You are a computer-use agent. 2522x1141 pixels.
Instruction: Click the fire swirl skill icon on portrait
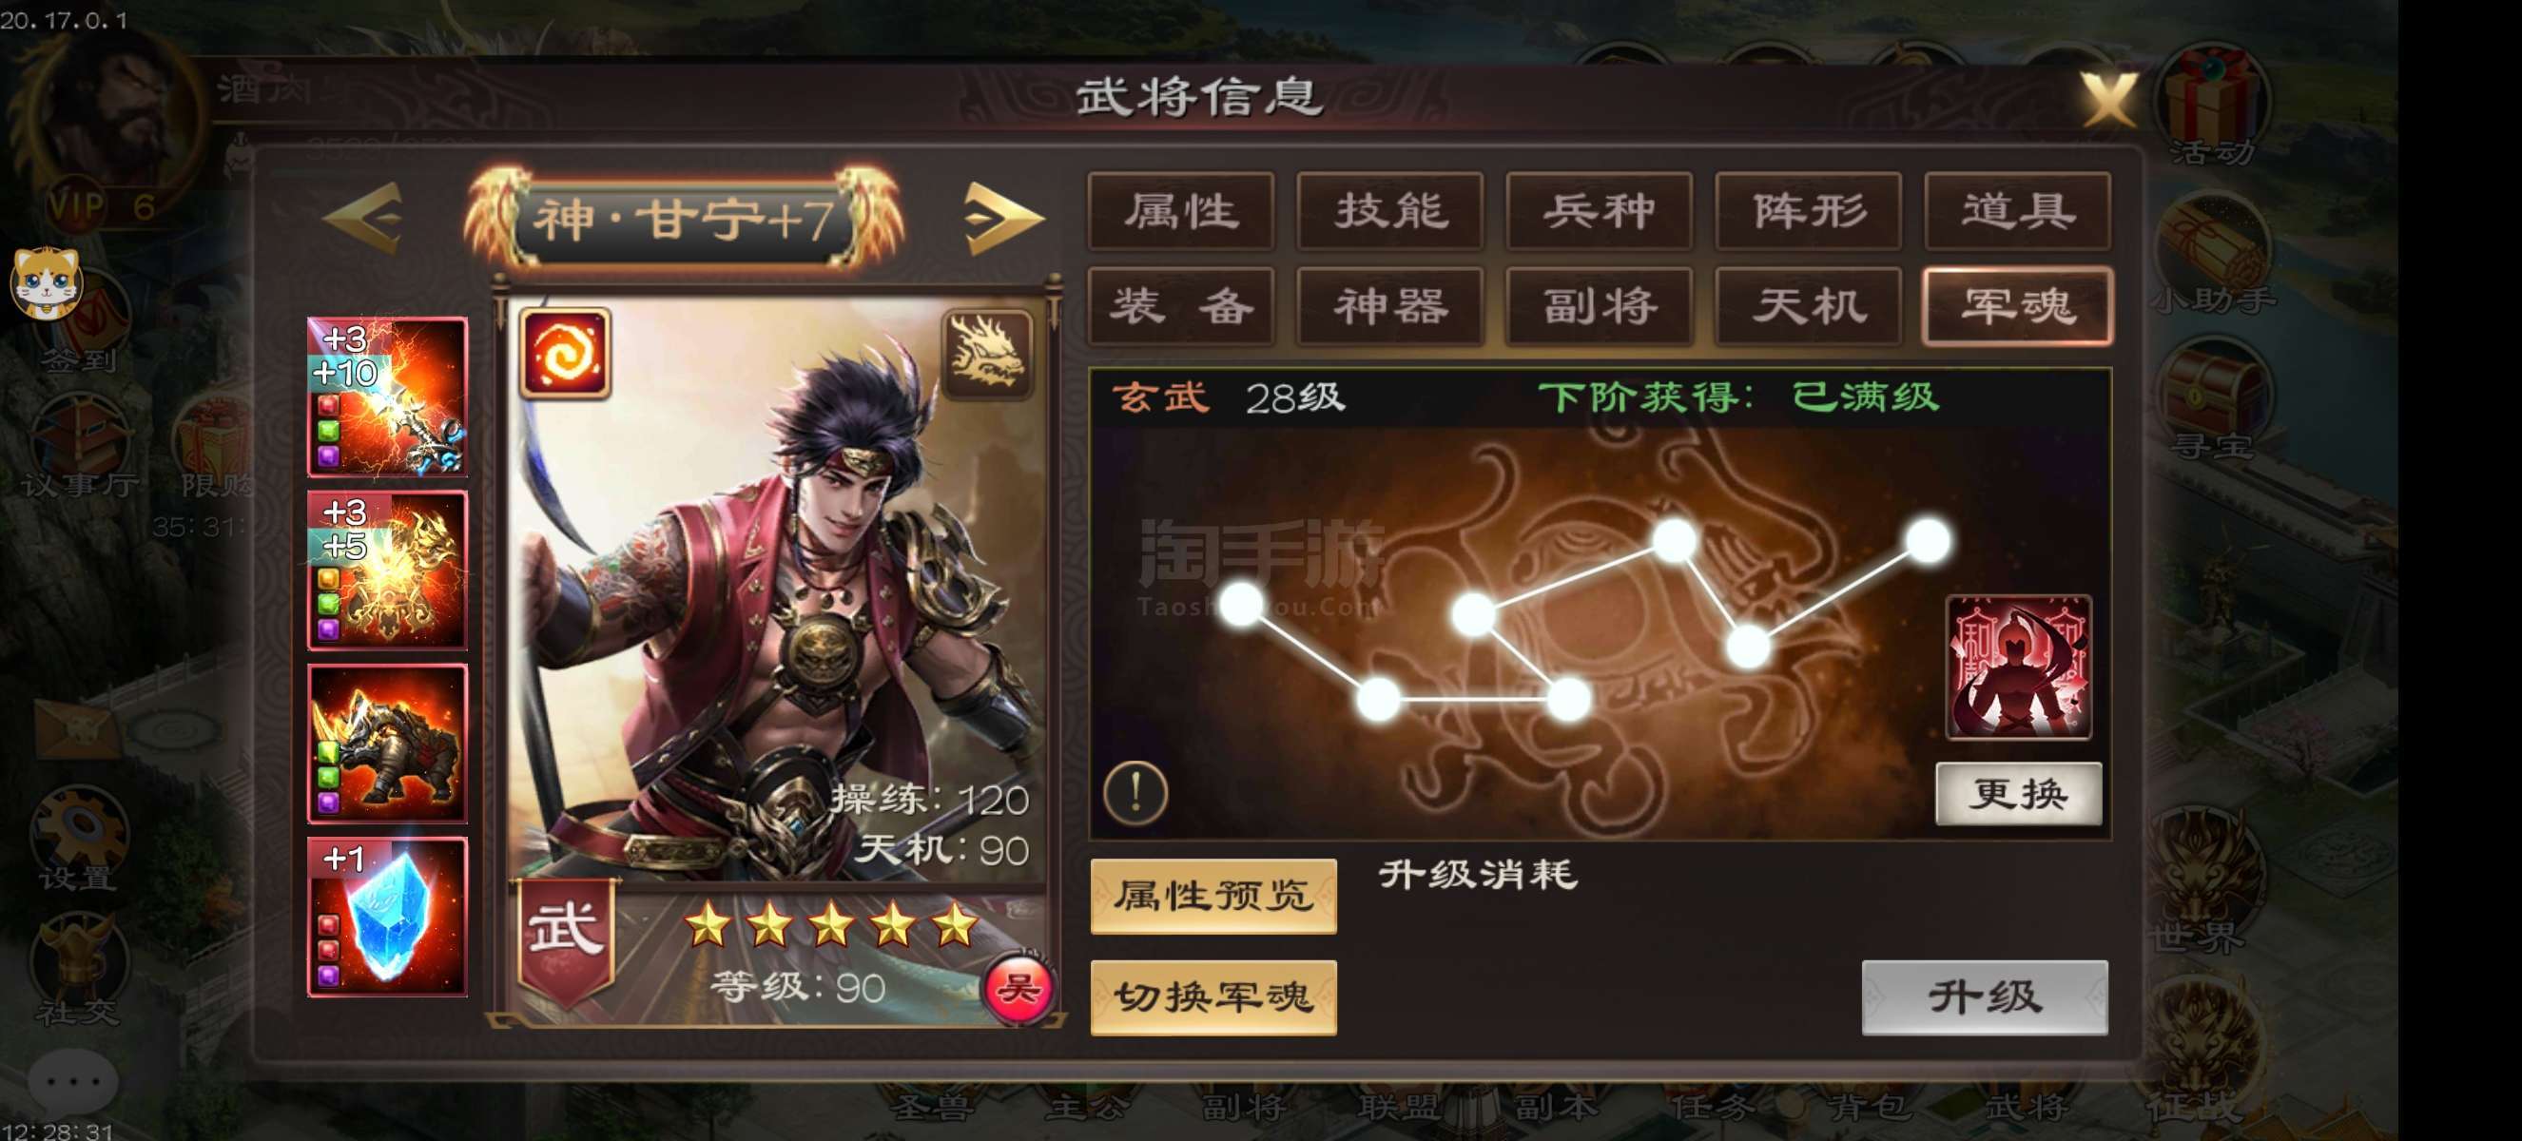(565, 354)
